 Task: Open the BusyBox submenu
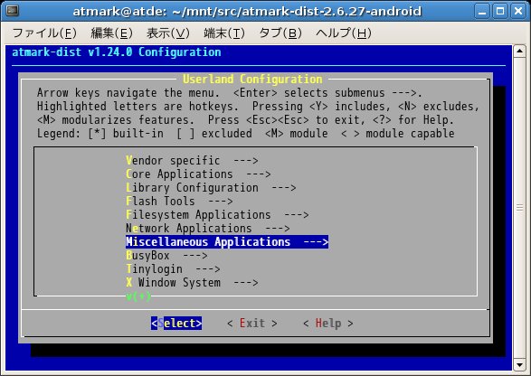[166, 255]
